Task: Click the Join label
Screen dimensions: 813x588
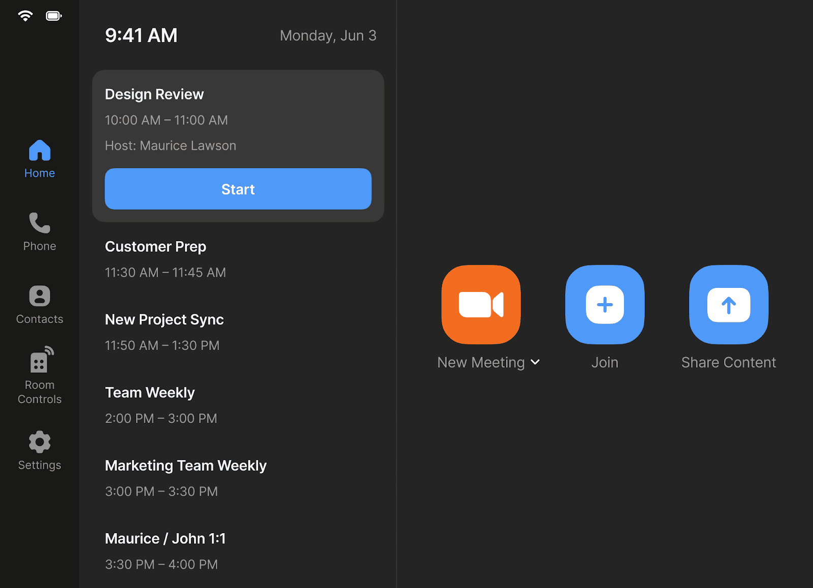Action: [x=605, y=363]
